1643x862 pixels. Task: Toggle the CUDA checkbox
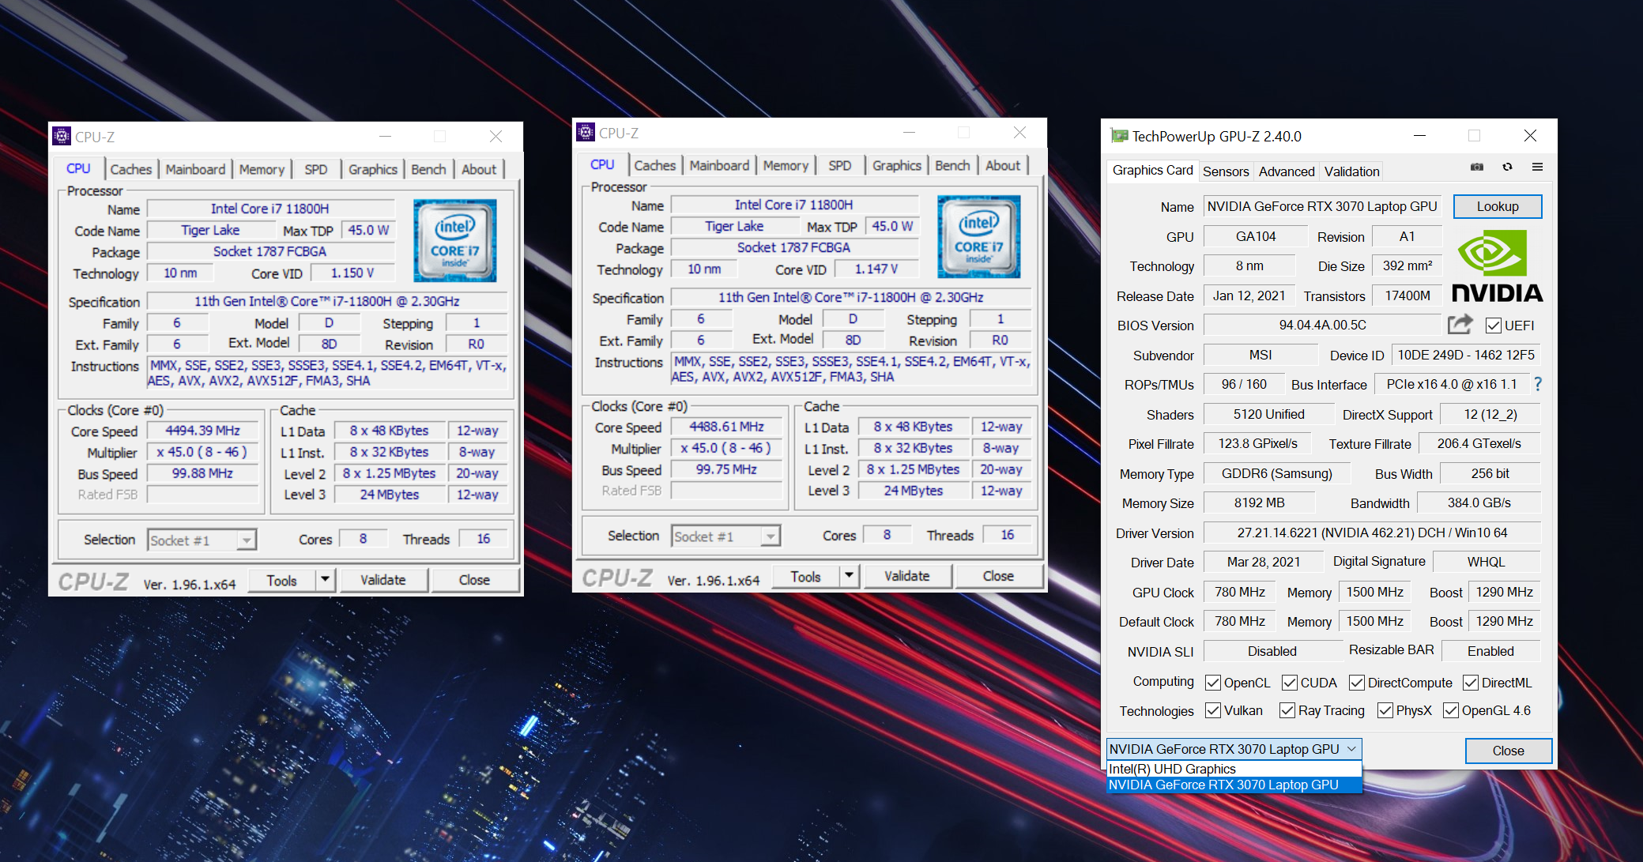pyautogui.click(x=1290, y=683)
